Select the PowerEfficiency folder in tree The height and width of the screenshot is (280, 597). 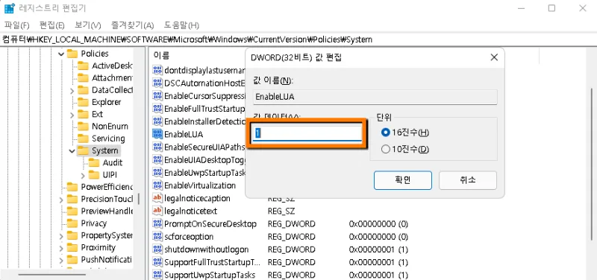107,187
